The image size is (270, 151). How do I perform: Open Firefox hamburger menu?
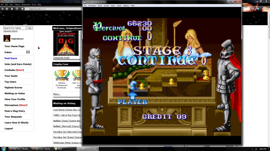coord(267,9)
